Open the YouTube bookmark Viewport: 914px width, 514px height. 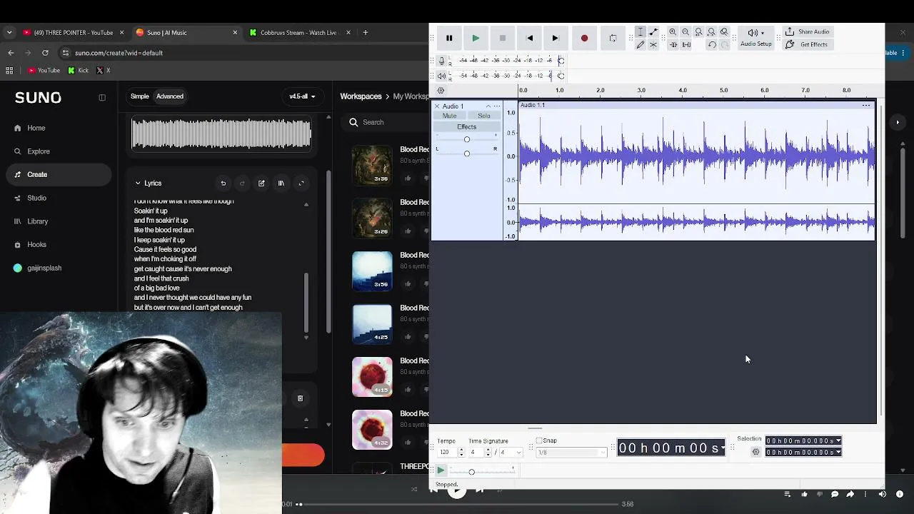point(44,70)
